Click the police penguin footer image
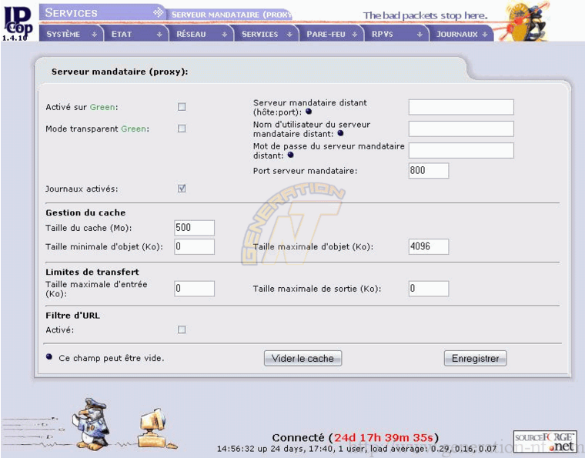This screenshot has height=458, width=585. [92, 424]
